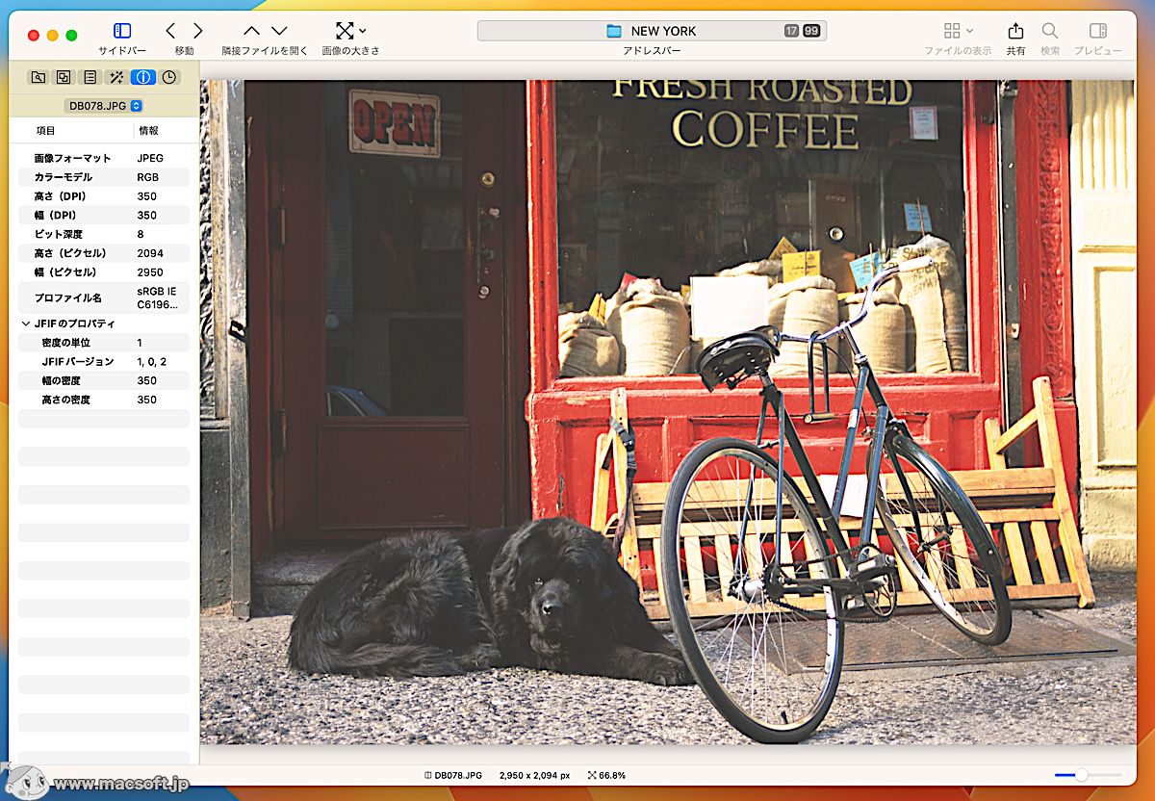The image size is (1155, 801).
Task: Open the DB078.JPG file selector popup
Action: (x=104, y=106)
